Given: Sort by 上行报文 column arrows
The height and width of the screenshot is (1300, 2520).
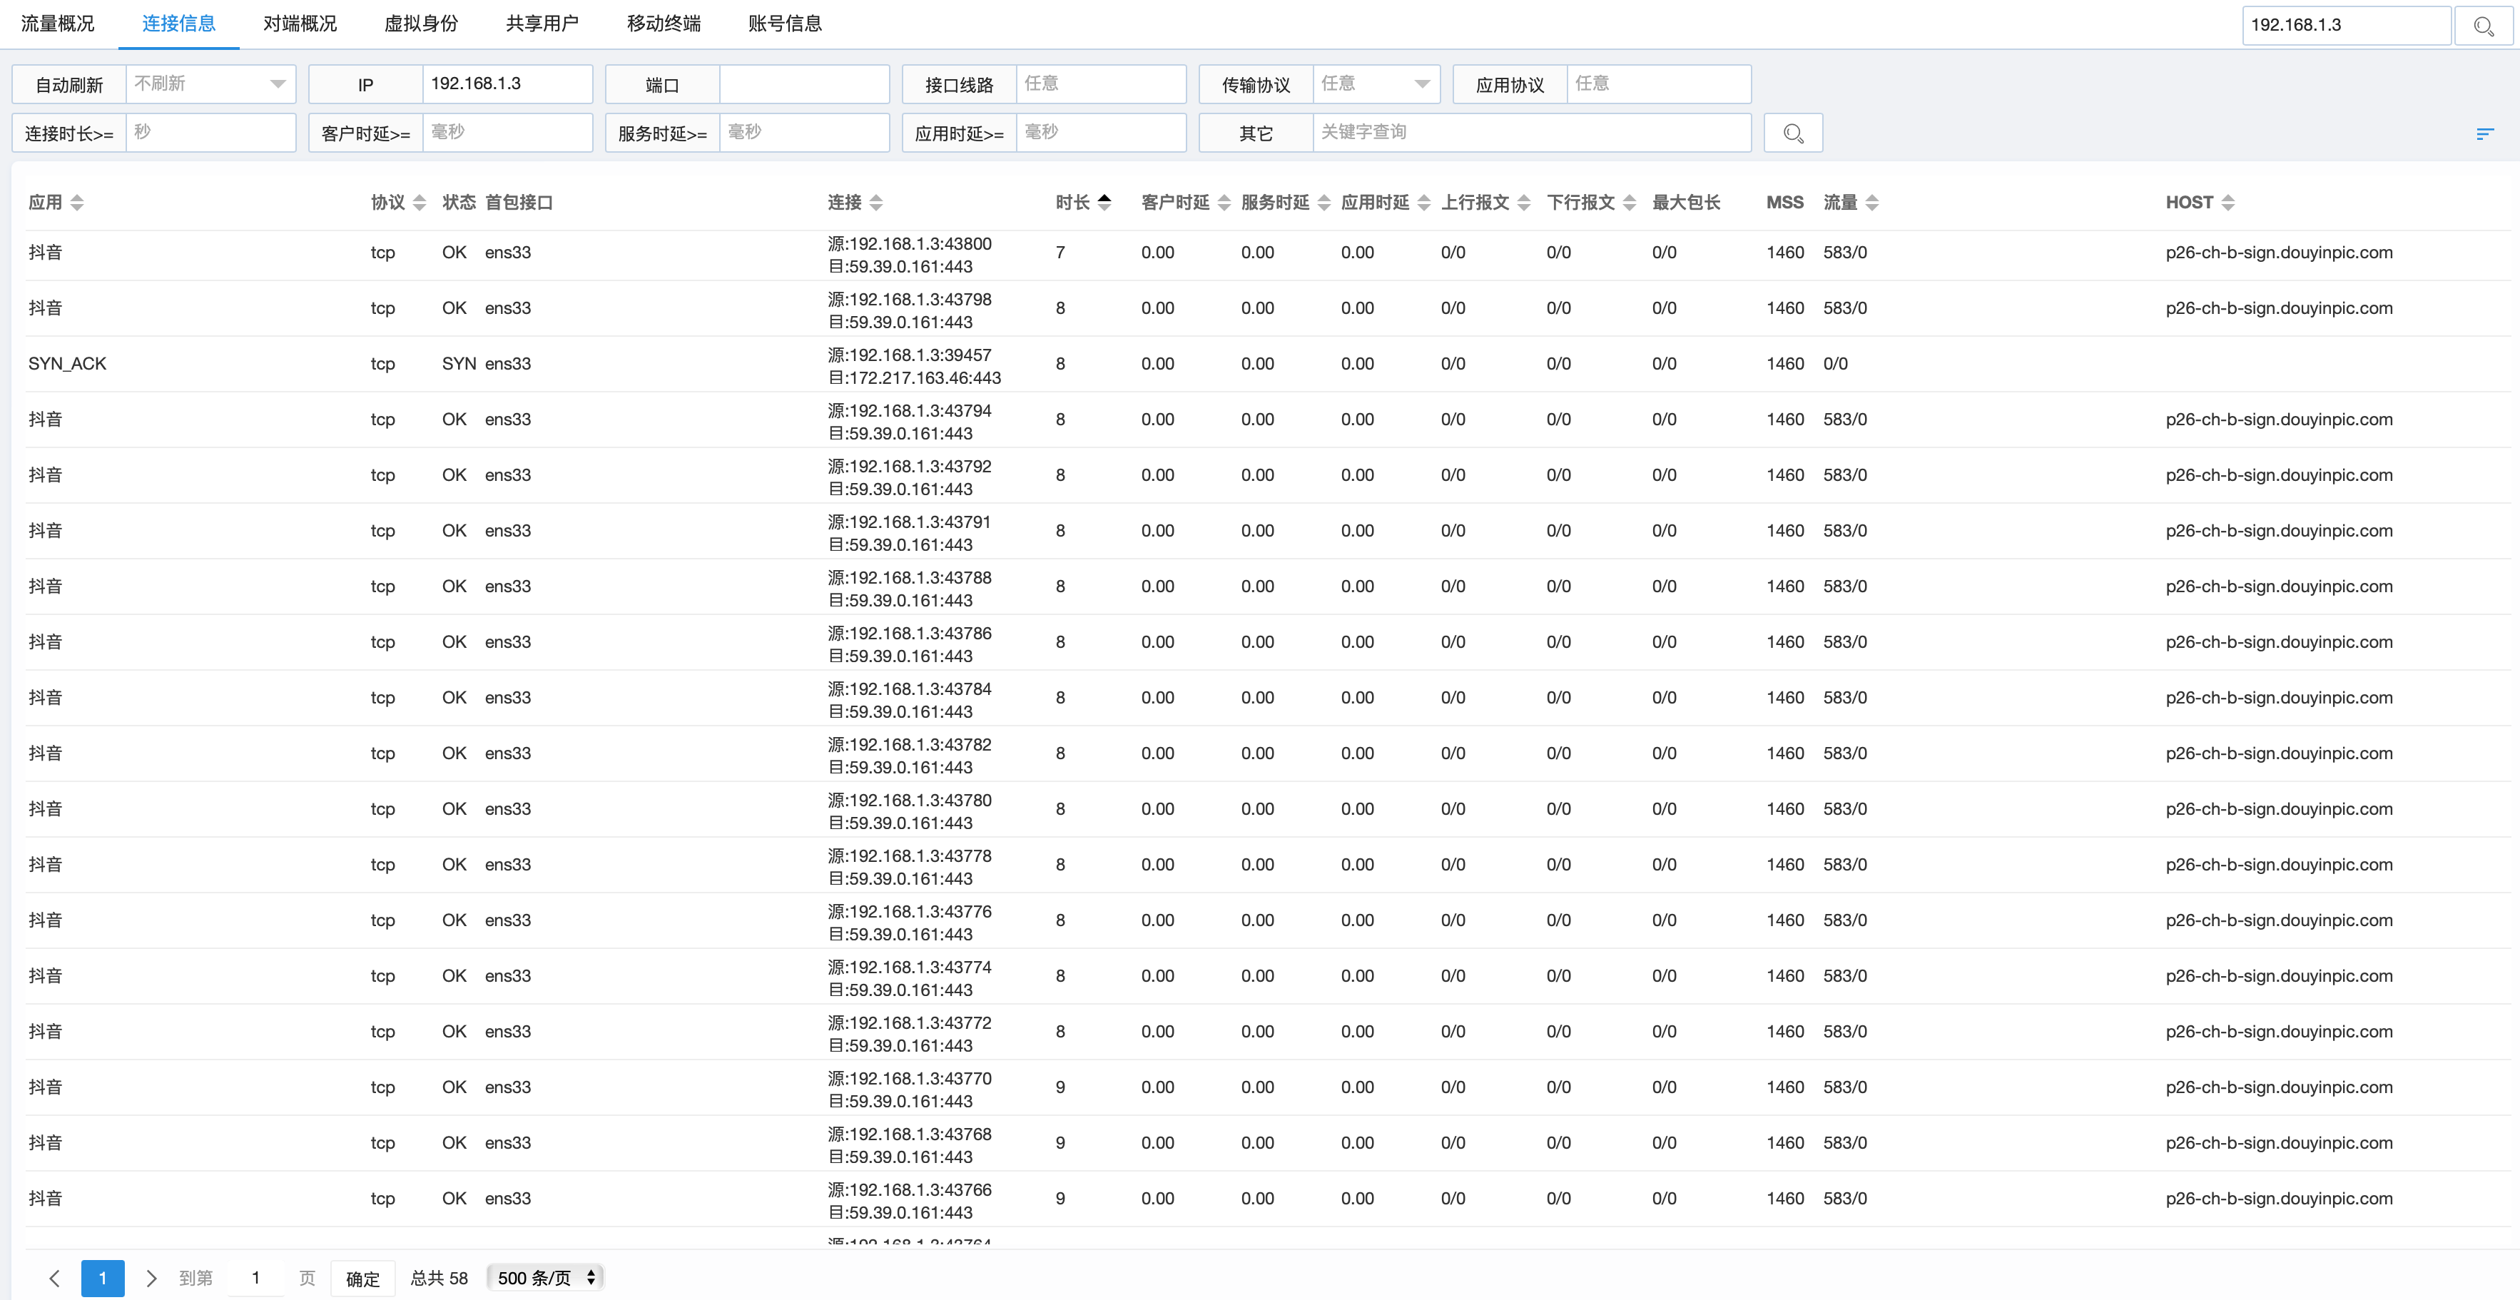Looking at the screenshot, I should (1523, 203).
